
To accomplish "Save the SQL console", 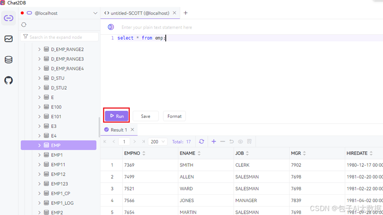I will coord(146,116).
